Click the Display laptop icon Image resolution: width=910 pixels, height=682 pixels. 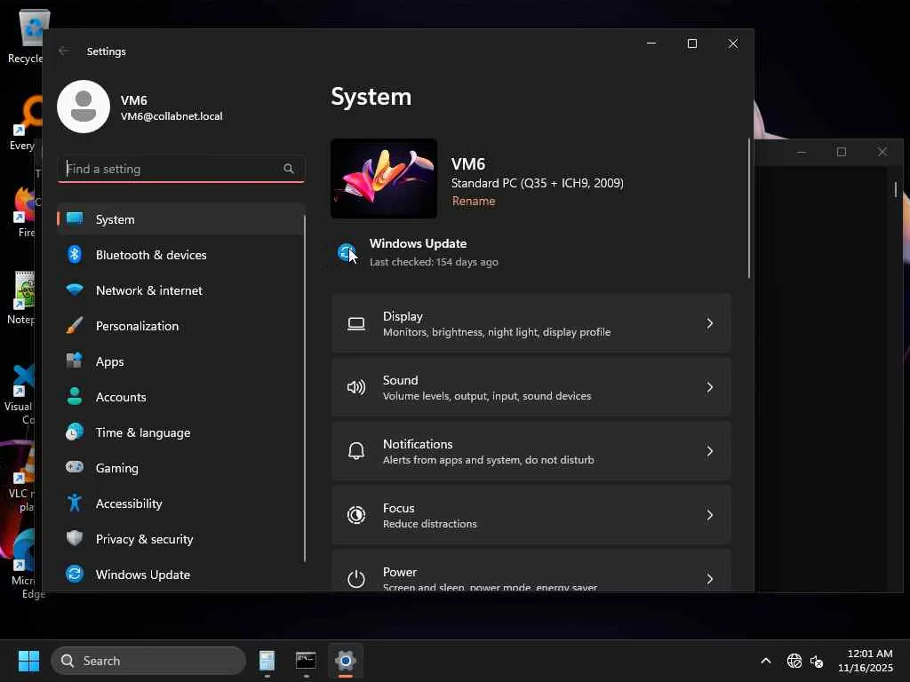click(x=356, y=323)
